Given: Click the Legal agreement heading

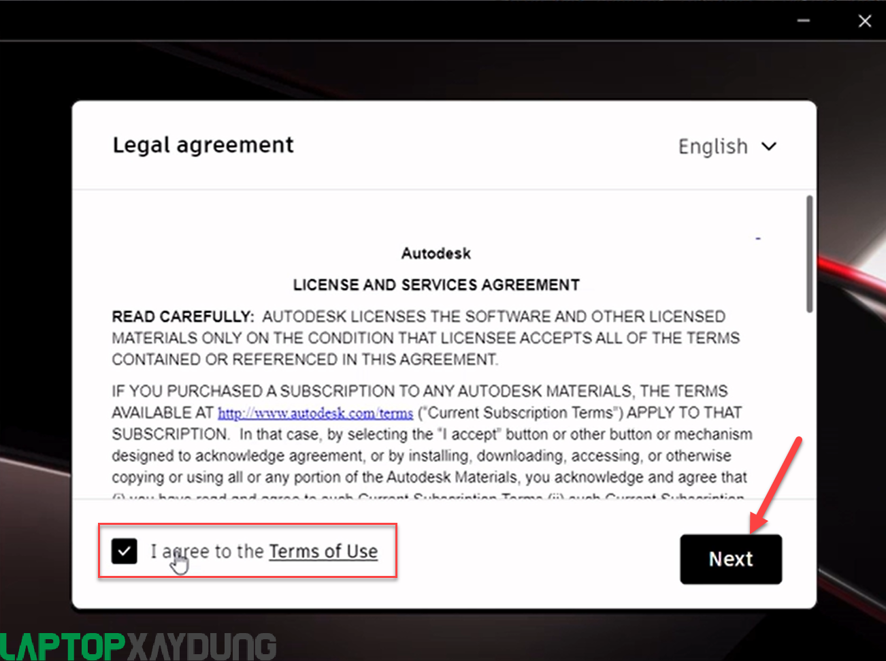Looking at the screenshot, I should point(203,145).
